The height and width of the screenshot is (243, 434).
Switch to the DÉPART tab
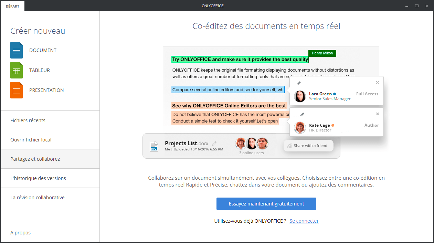coord(13,6)
